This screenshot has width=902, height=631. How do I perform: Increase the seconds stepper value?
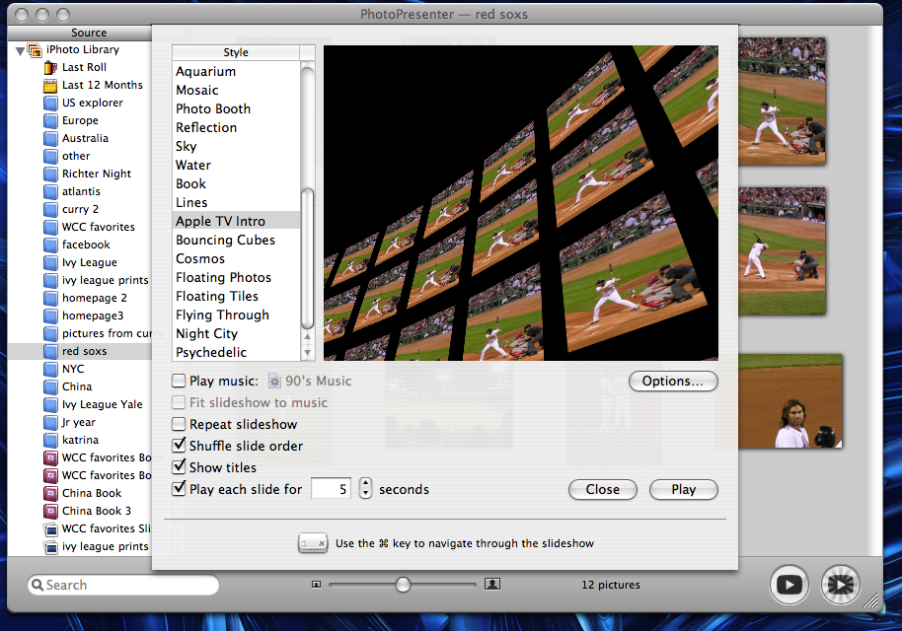(x=365, y=484)
